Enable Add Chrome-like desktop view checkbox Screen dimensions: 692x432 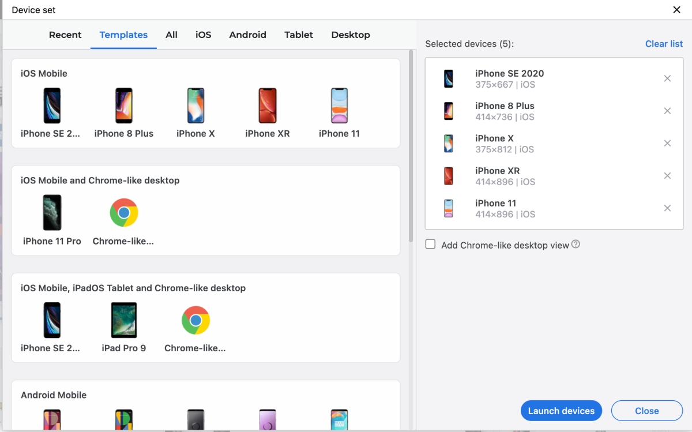(430, 245)
